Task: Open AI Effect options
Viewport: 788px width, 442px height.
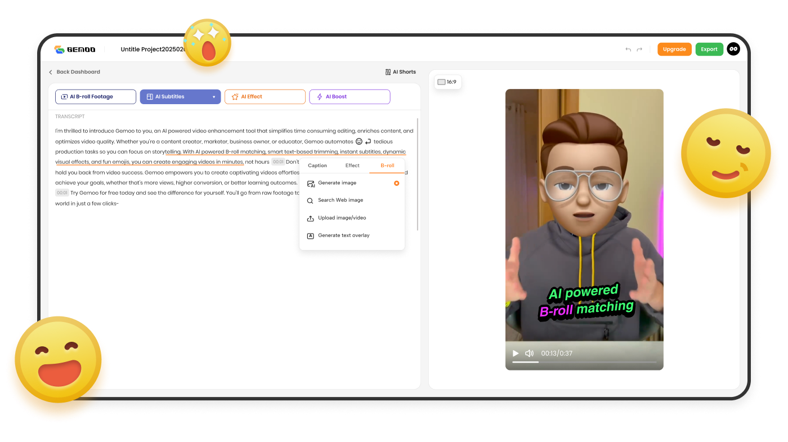Action: click(x=265, y=97)
